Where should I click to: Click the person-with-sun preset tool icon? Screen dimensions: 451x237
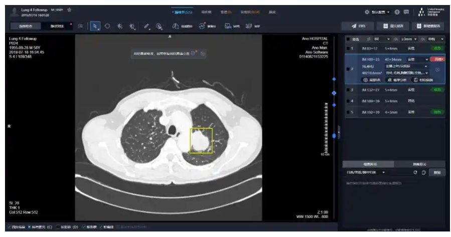132,27
